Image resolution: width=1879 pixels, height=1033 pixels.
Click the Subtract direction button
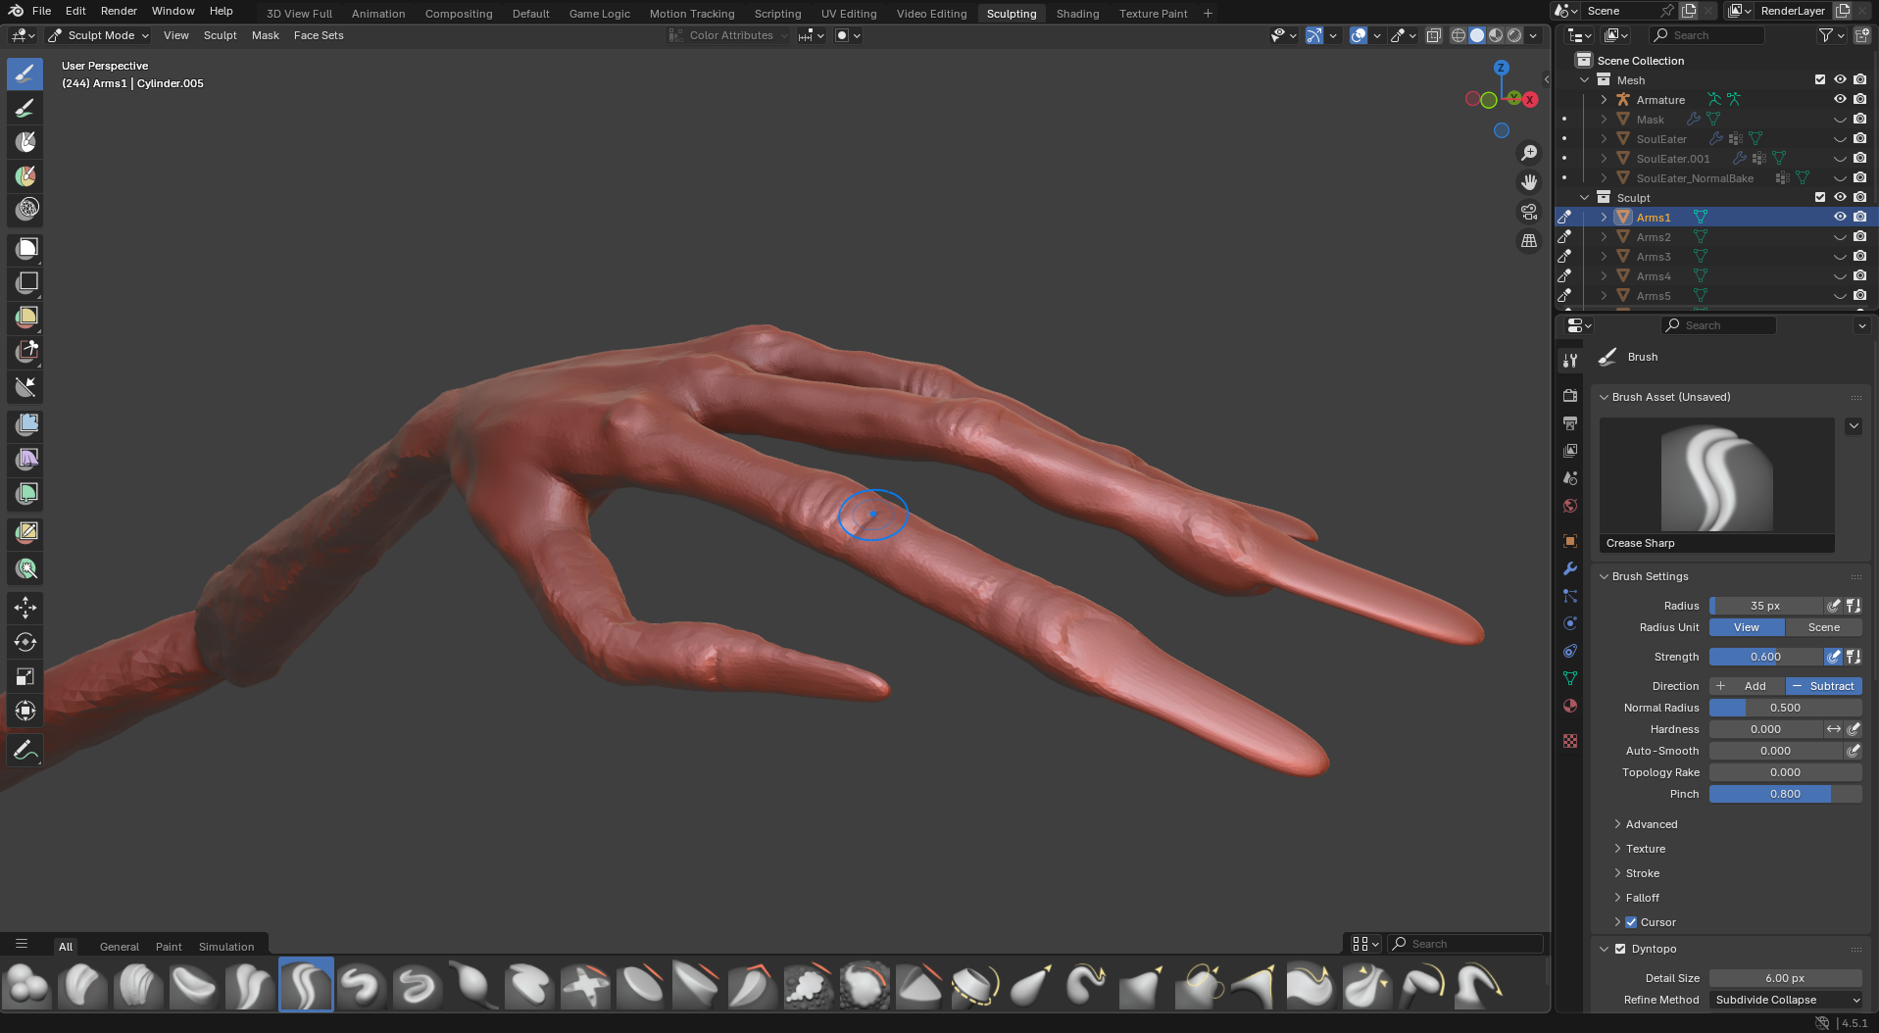1823,686
